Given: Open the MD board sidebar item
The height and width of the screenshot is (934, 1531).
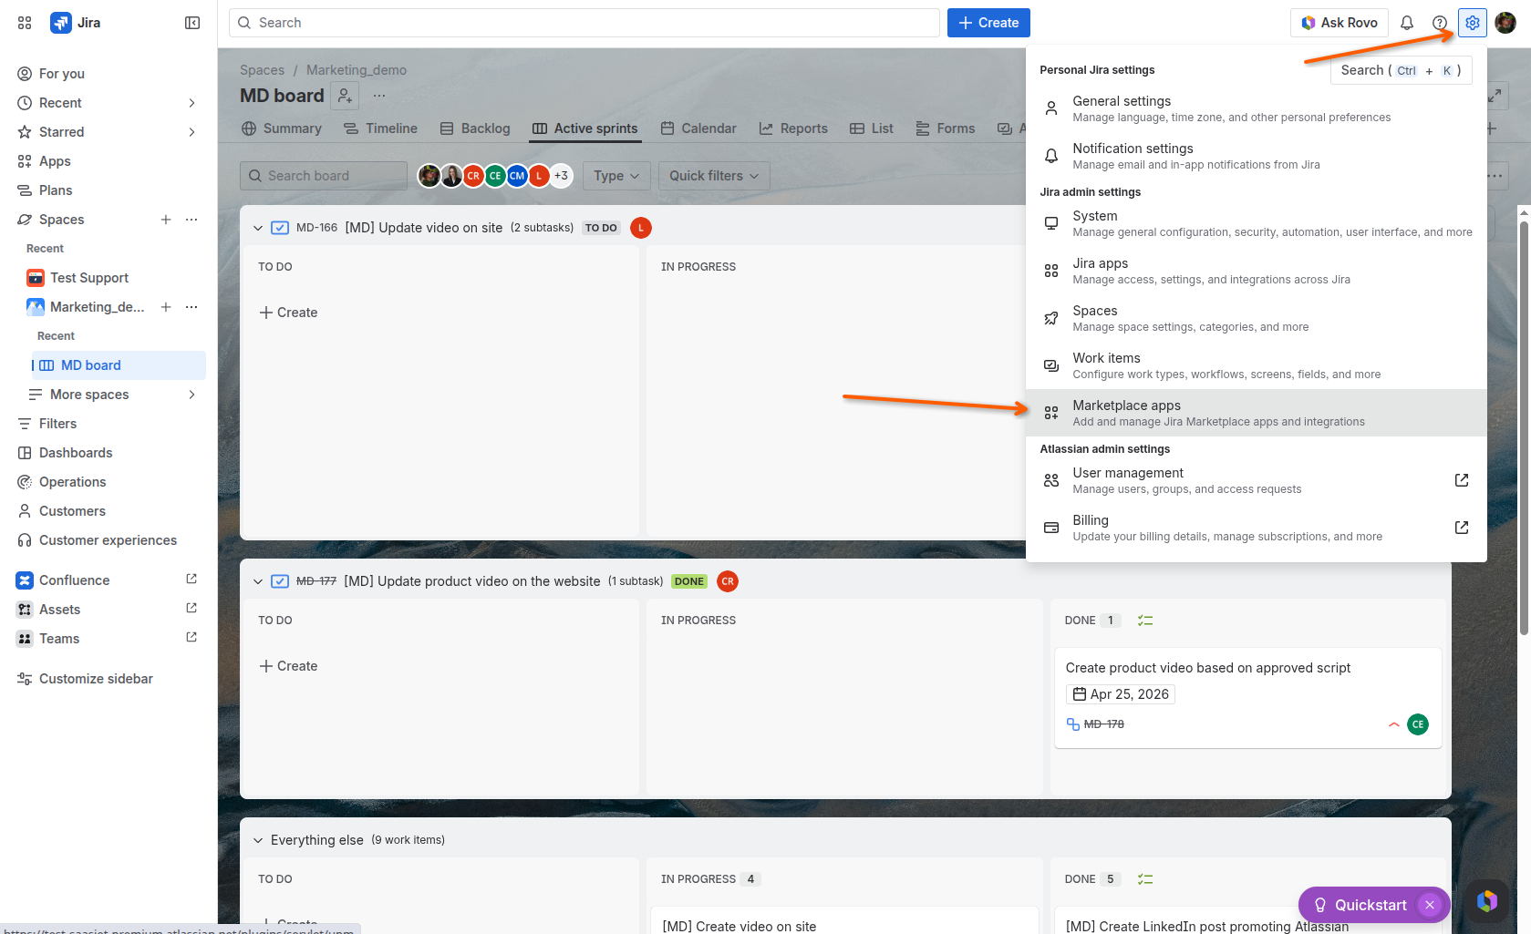Looking at the screenshot, I should (119, 365).
